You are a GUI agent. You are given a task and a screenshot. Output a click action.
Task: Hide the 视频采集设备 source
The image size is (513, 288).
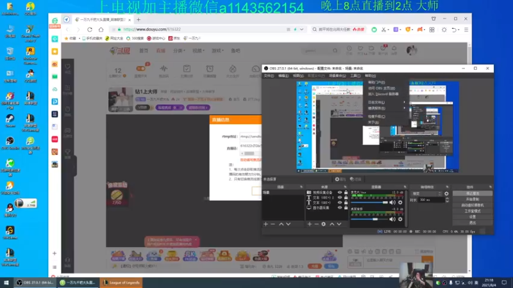[340, 193]
